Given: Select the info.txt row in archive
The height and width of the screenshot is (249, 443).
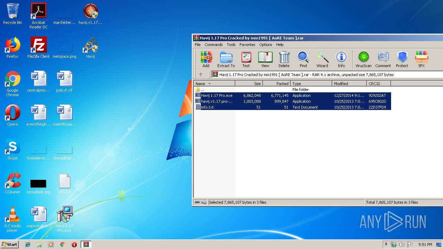Looking at the screenshot, I should pyautogui.click(x=292, y=107).
